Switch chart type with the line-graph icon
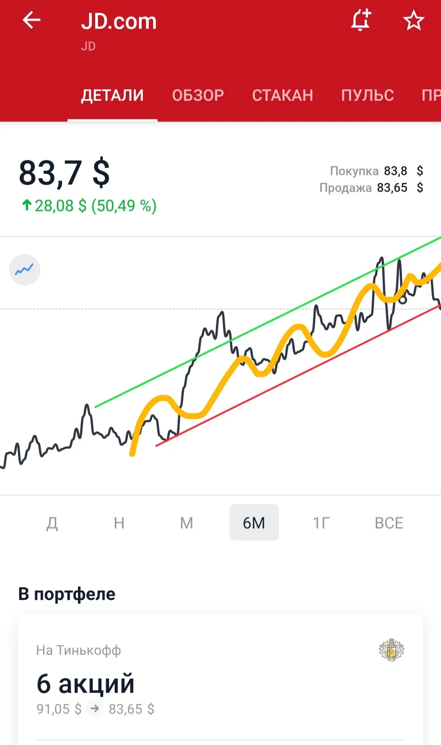The height and width of the screenshot is (745, 441). click(x=24, y=270)
